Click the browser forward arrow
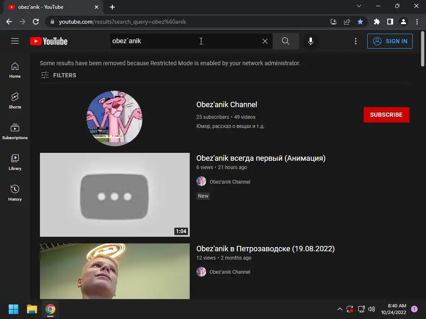Viewport: 426px width, 319px height. [x=22, y=22]
